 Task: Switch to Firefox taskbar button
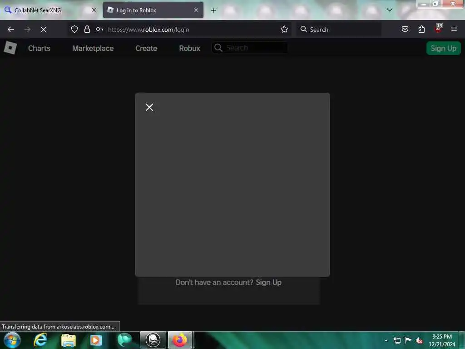(x=181, y=340)
